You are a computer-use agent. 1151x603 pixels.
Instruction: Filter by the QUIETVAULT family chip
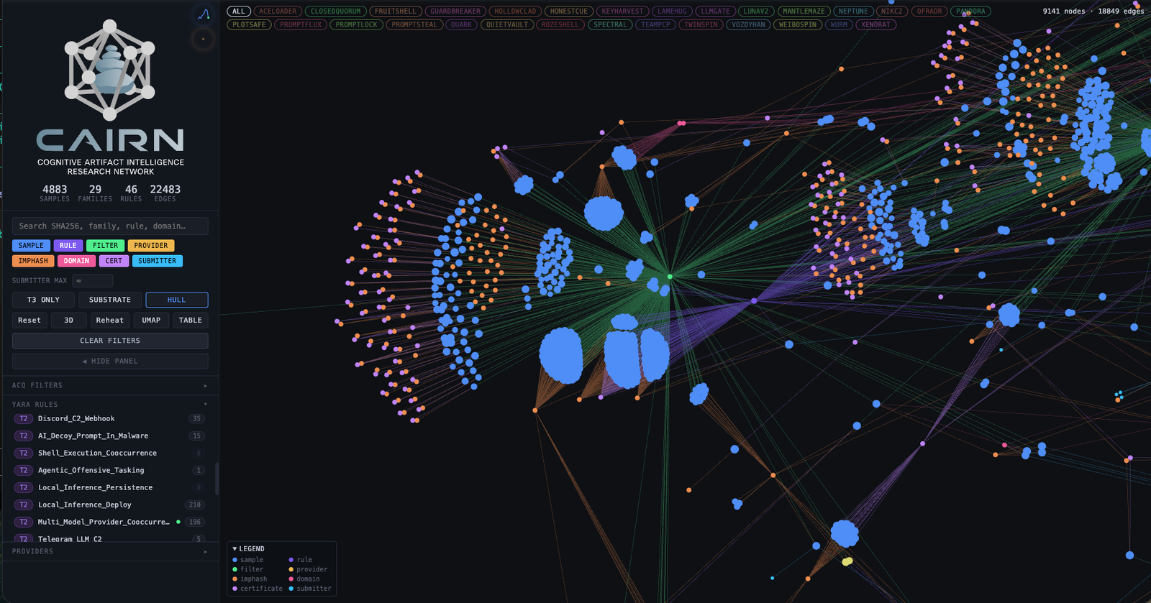(x=507, y=24)
